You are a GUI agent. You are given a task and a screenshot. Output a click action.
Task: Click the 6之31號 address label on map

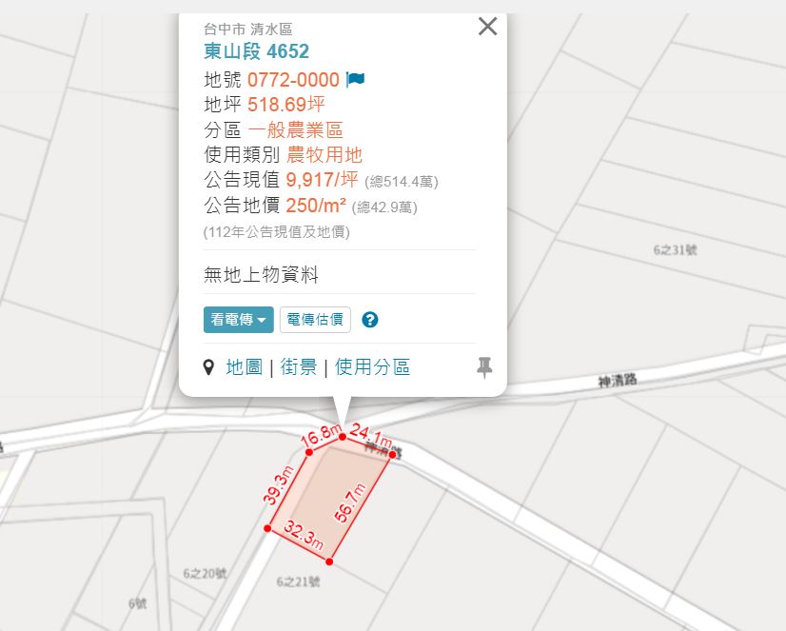675,249
